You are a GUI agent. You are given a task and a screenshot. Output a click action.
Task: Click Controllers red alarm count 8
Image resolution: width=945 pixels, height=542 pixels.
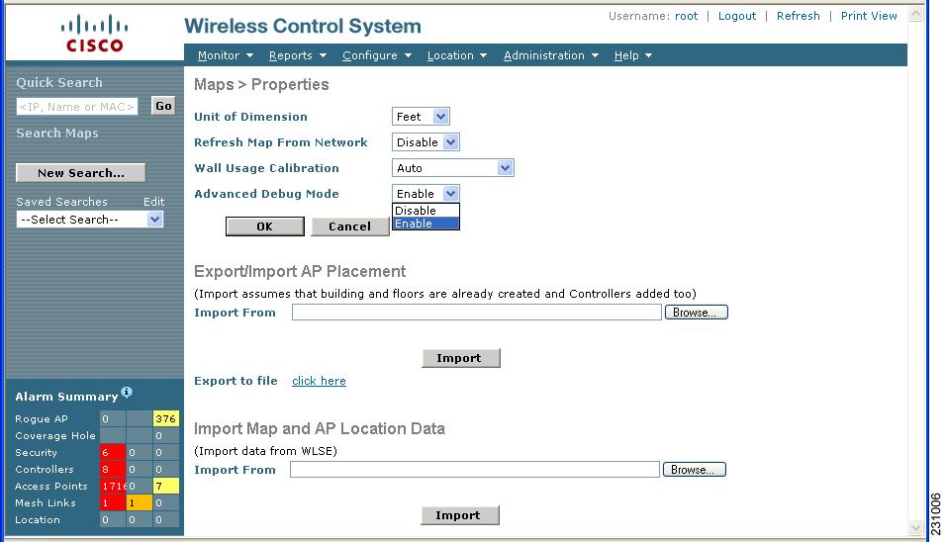[x=113, y=469]
